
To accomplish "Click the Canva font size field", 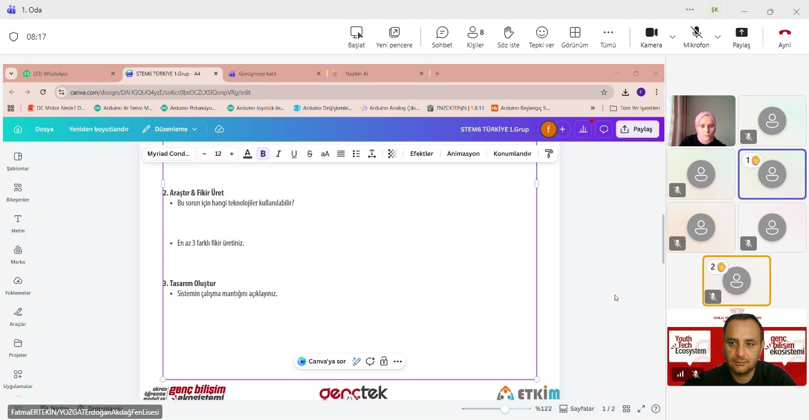I will (x=218, y=154).
